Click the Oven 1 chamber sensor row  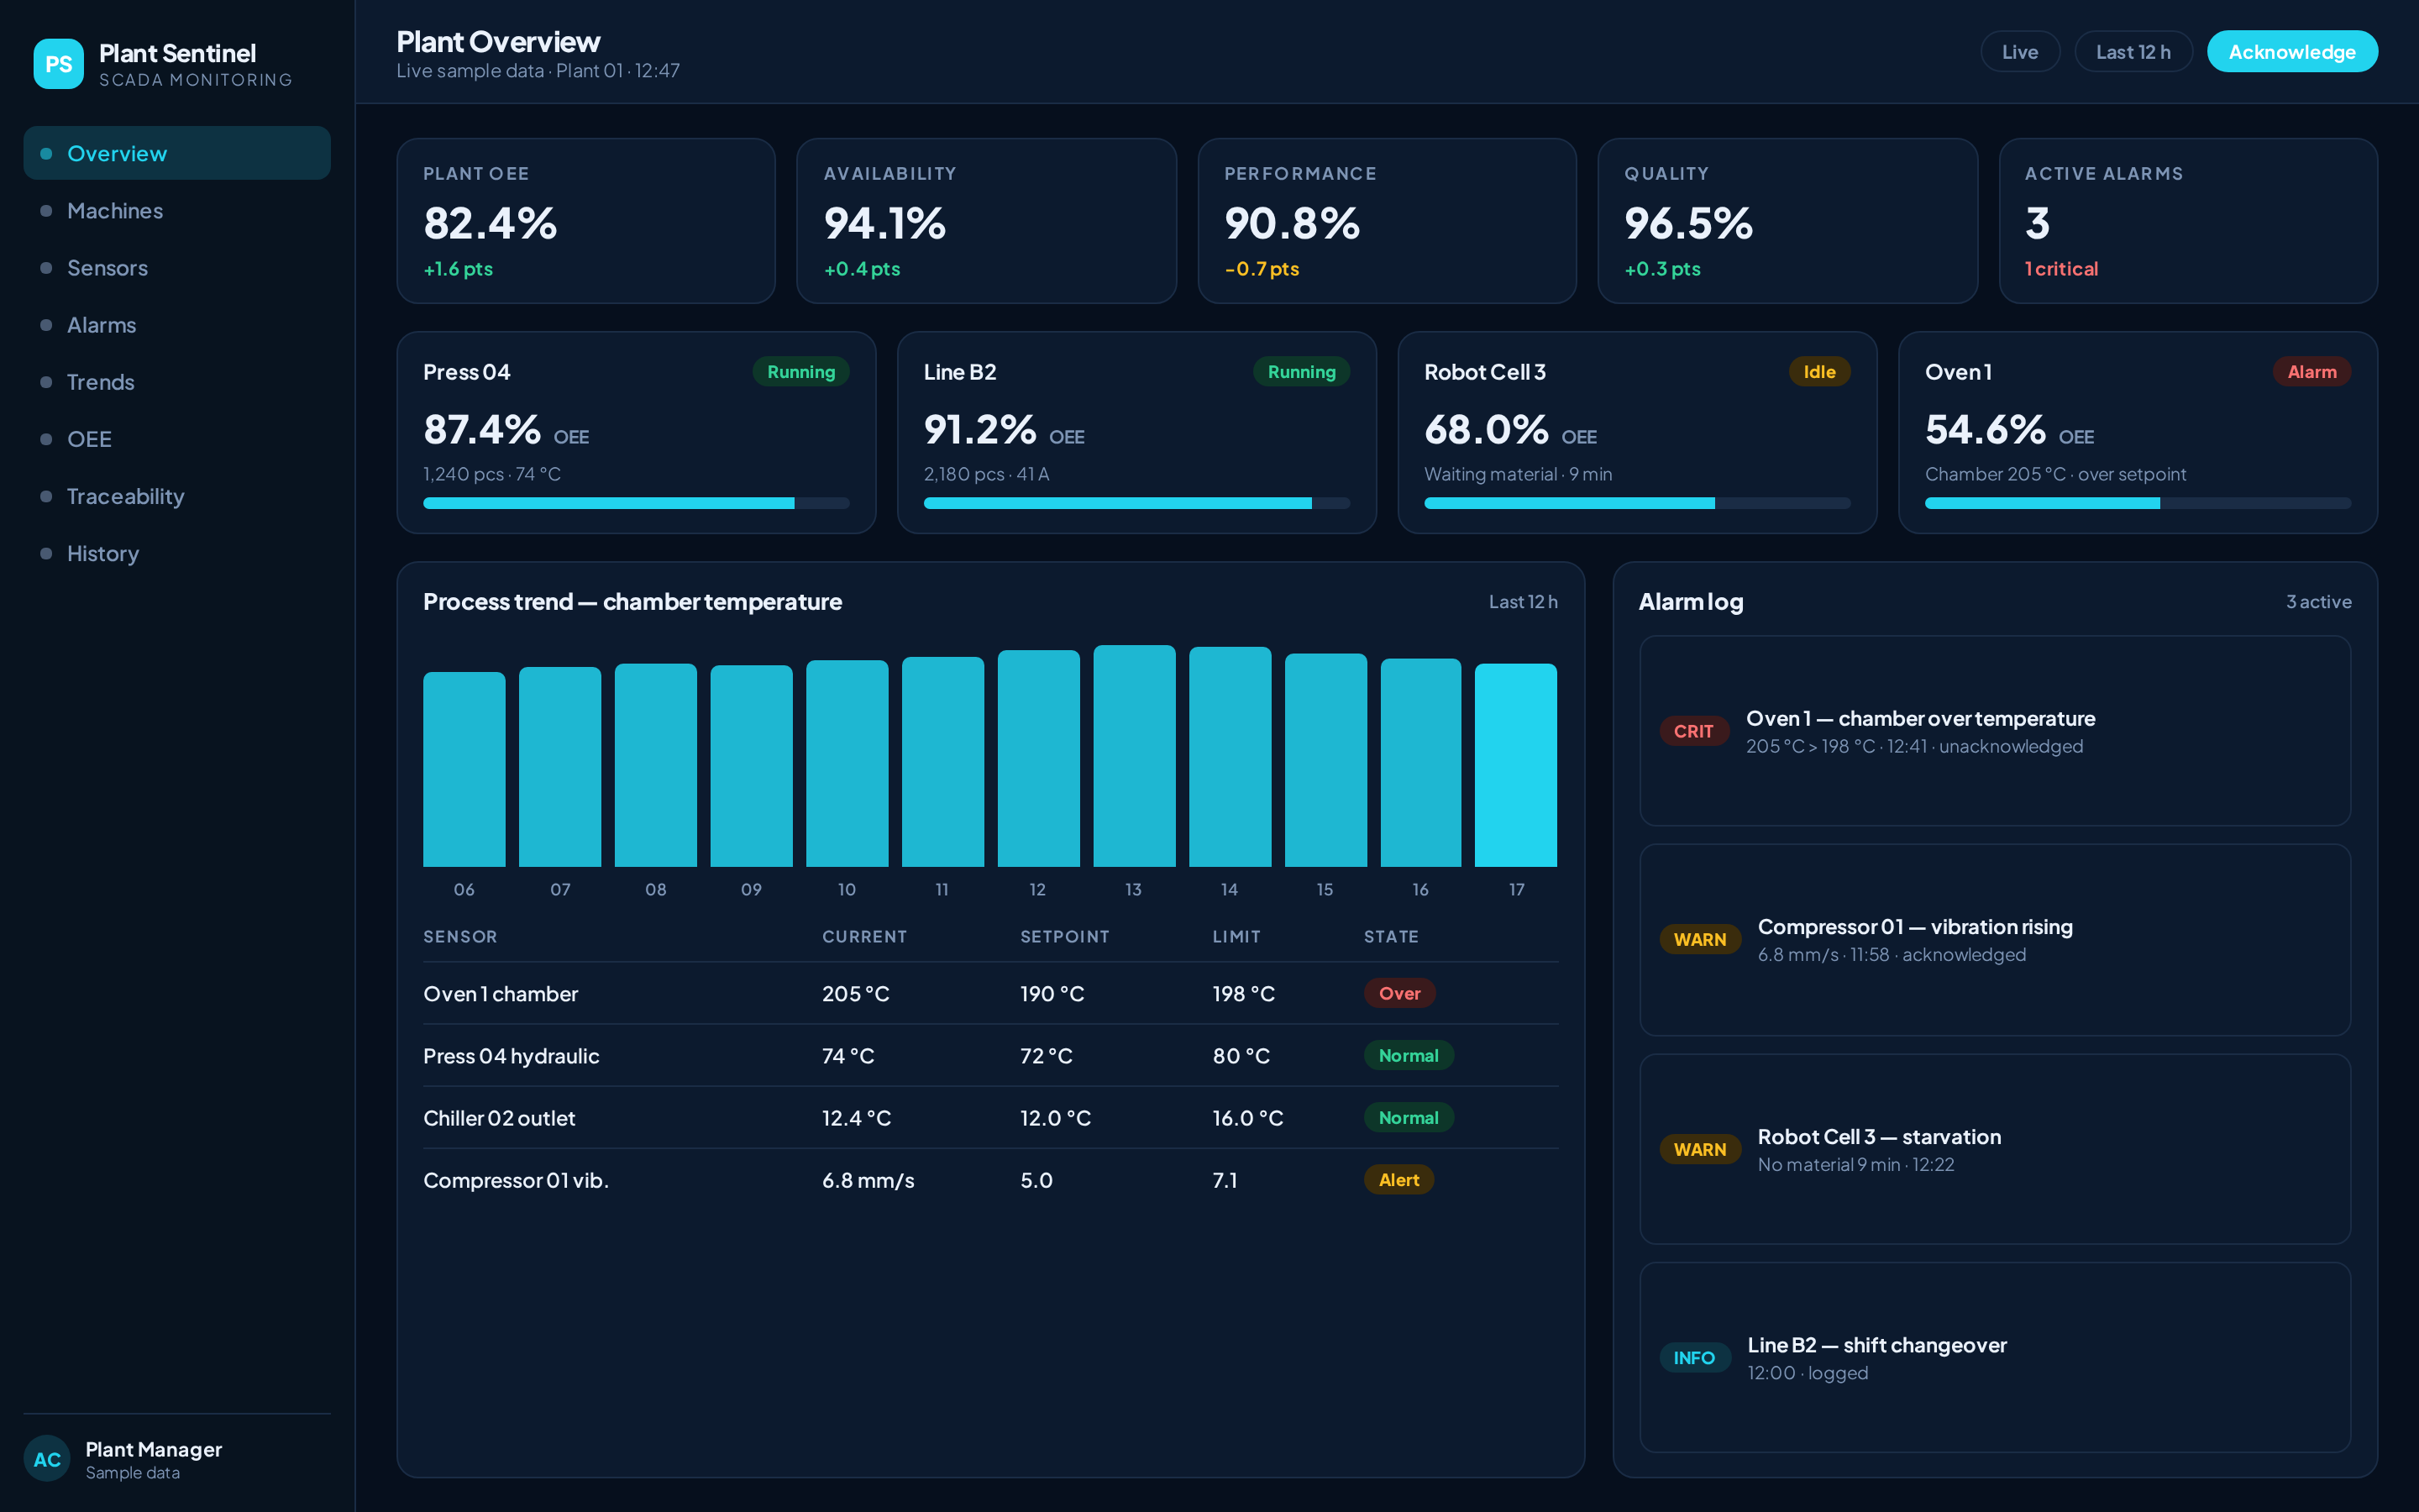click(990, 993)
